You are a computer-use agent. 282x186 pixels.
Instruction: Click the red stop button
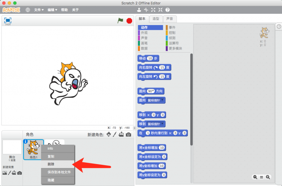click(x=129, y=21)
